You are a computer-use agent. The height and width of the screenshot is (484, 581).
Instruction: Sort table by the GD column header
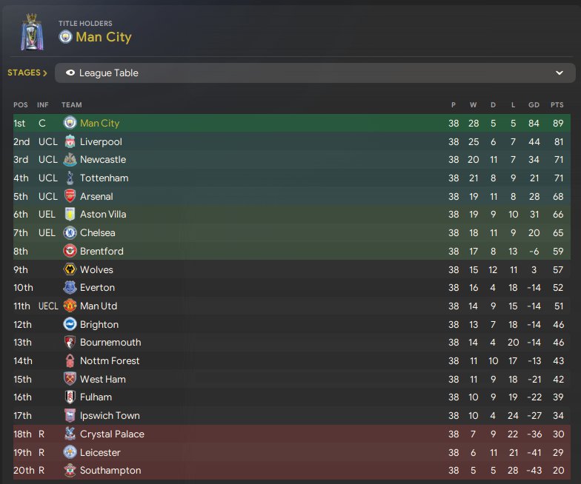tap(534, 105)
